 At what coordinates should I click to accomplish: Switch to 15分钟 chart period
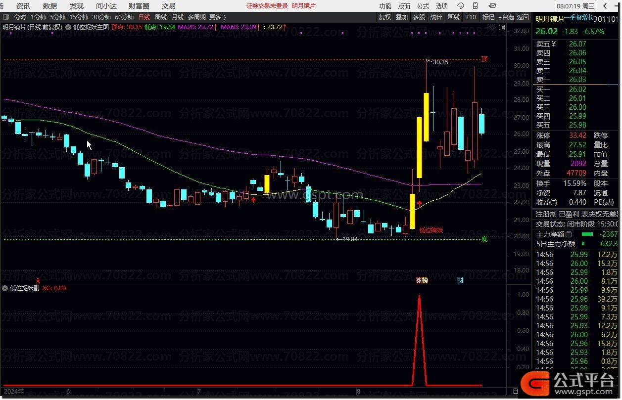tap(79, 17)
